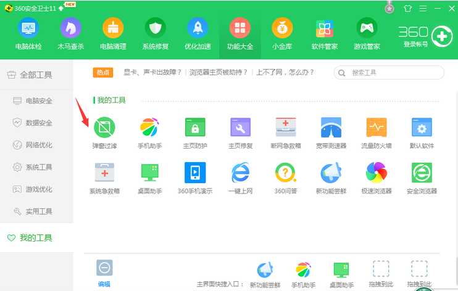This screenshot has height=291, width=458.
Task: Open 桌面助手 quick-entry shortcut at bottom
Action: 341,274
